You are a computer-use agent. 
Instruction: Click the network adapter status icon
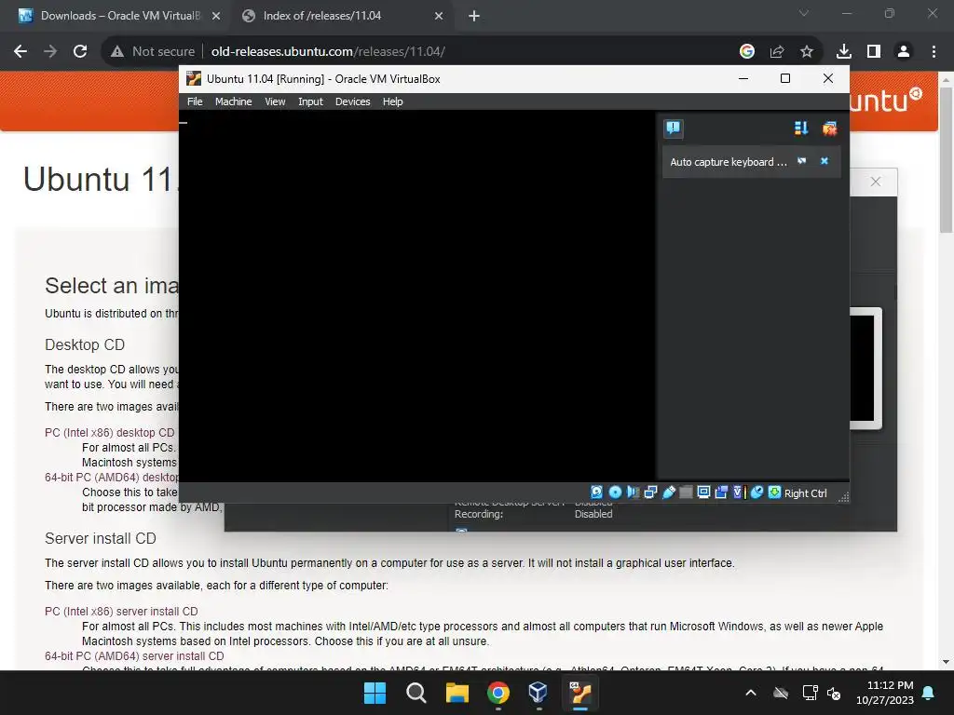(x=650, y=492)
